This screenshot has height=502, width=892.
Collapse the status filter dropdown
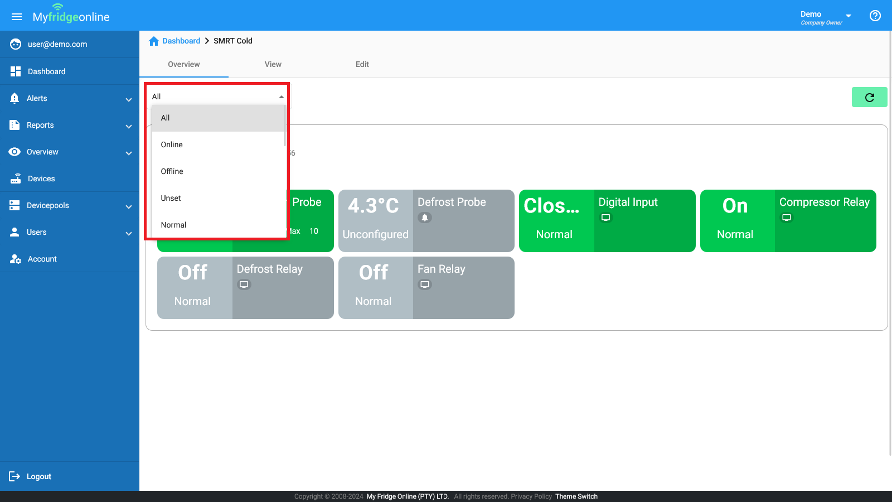pos(282,96)
